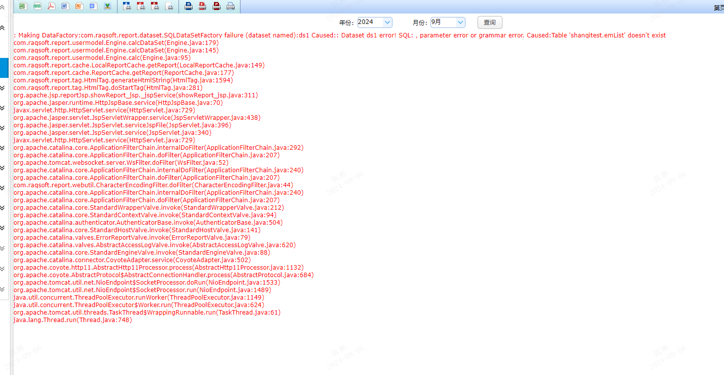Click the 'JspServlet.service(JspServlet.java:340)' line
Screen dimensions: 724x375
(112, 133)
